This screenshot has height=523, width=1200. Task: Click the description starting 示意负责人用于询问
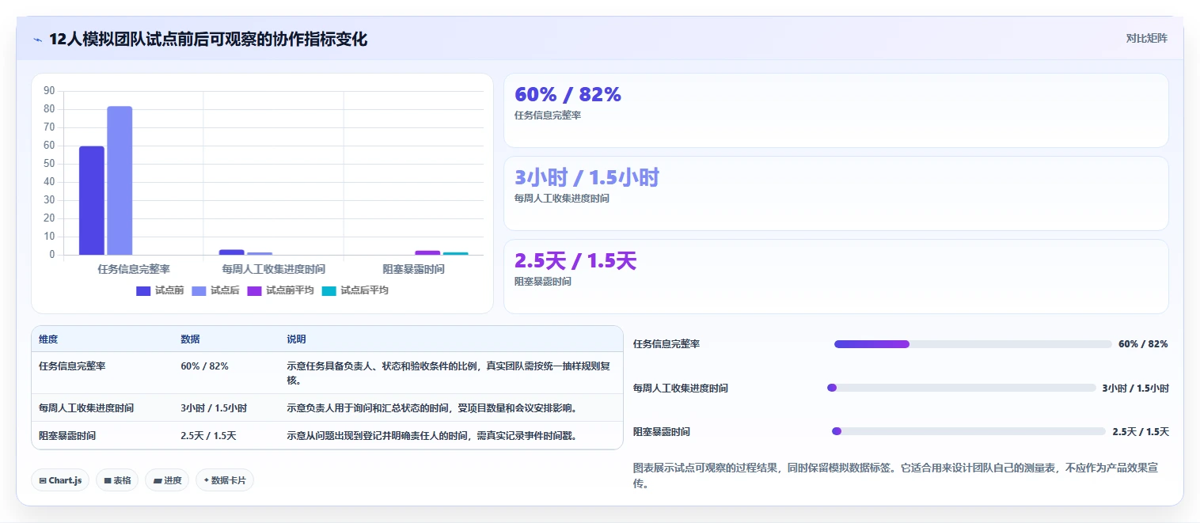(x=431, y=408)
